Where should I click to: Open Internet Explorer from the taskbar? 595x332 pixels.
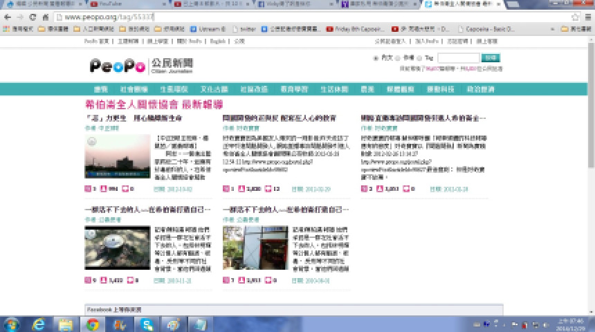pyautogui.click(x=39, y=324)
